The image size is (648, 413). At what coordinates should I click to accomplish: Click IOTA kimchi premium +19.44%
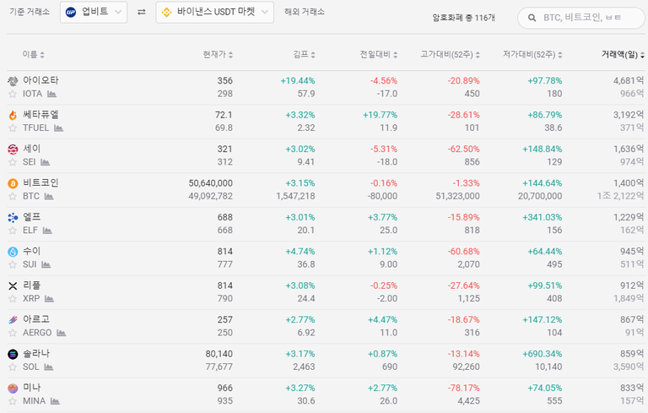pyautogui.click(x=298, y=81)
